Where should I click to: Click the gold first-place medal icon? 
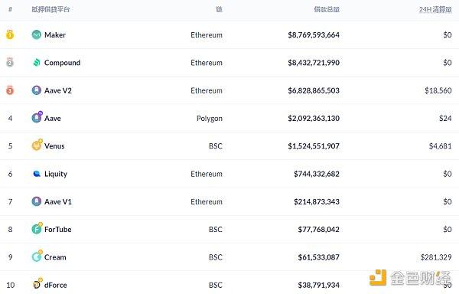tap(10, 34)
